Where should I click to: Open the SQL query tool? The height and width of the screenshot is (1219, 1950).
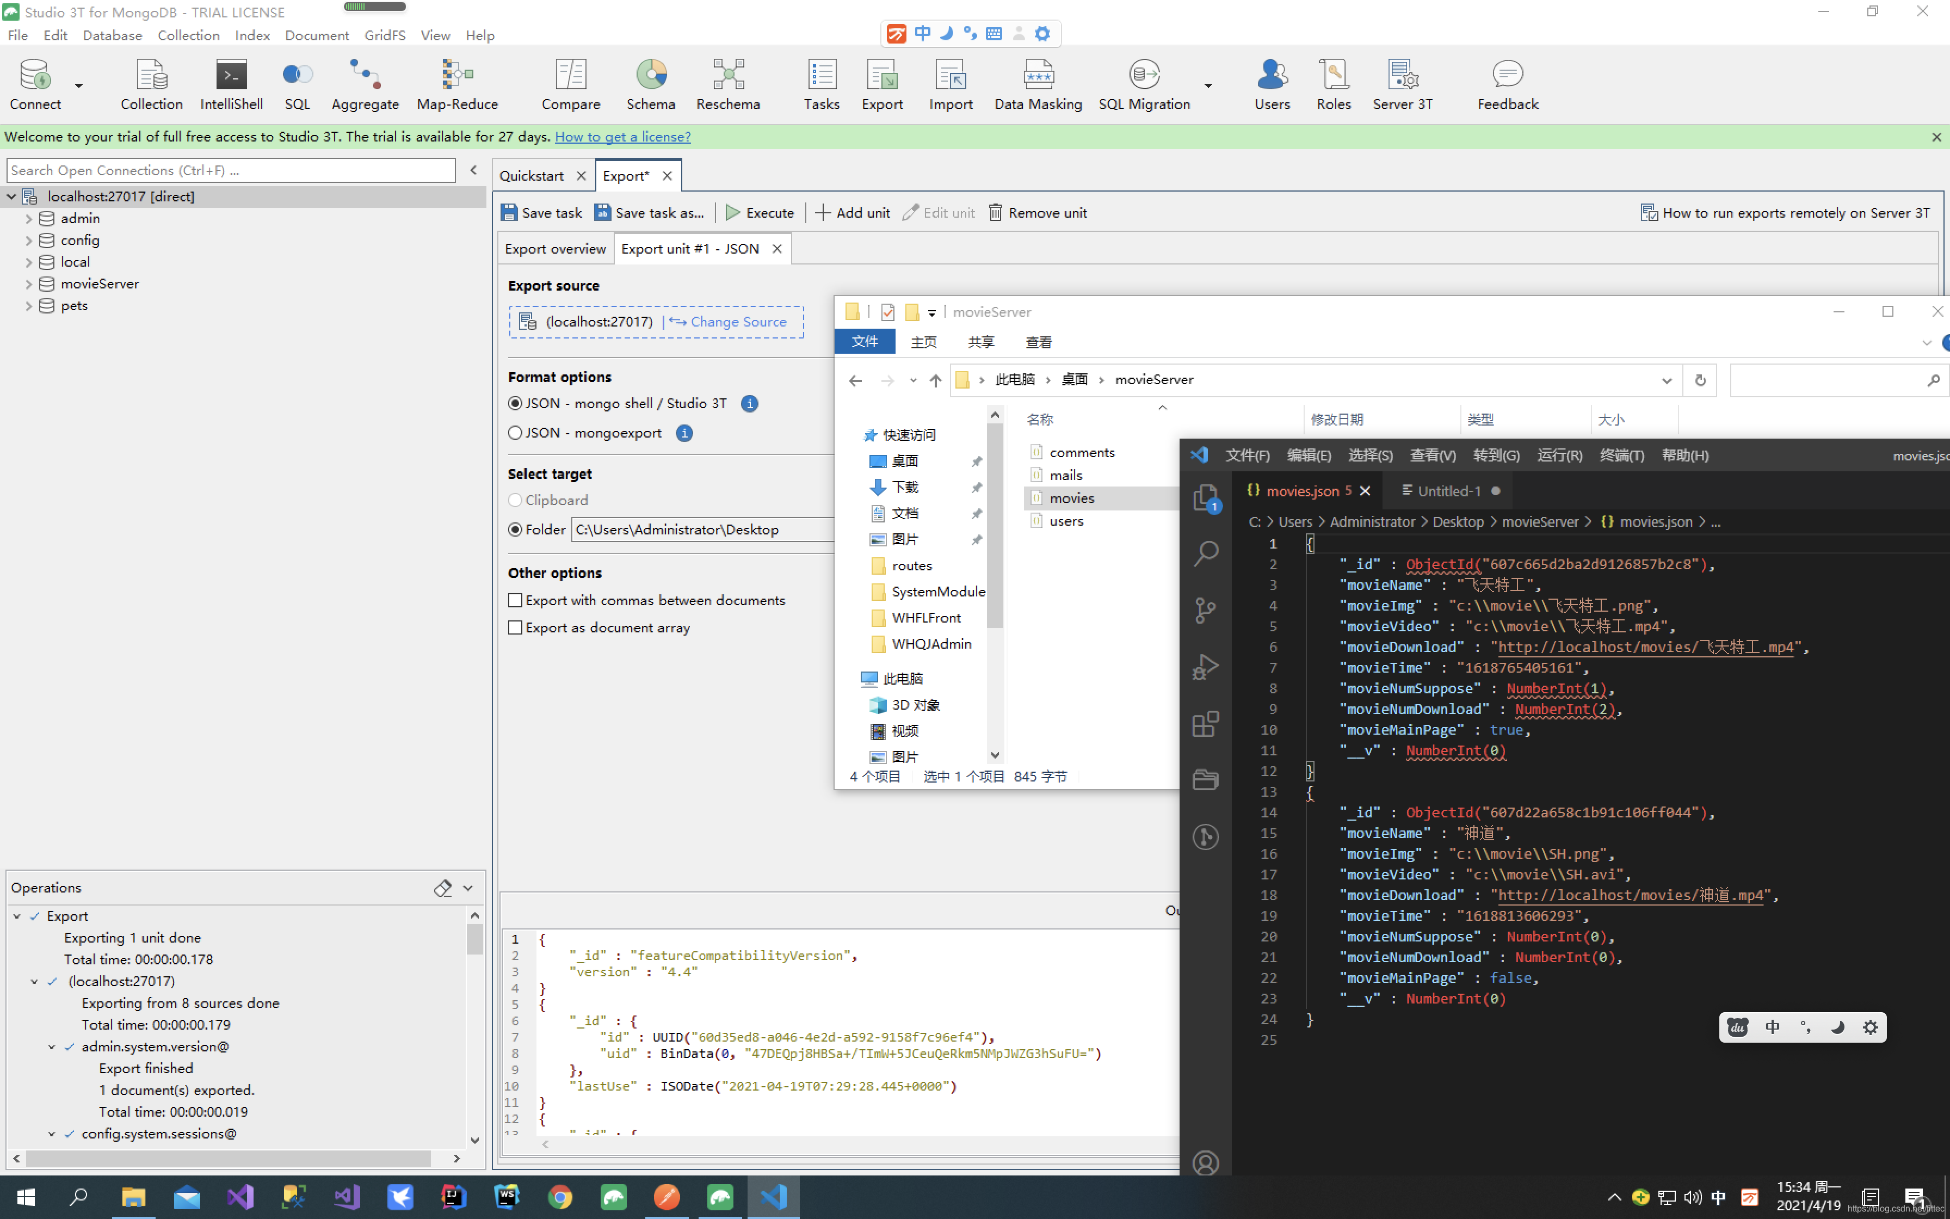pos(297,84)
